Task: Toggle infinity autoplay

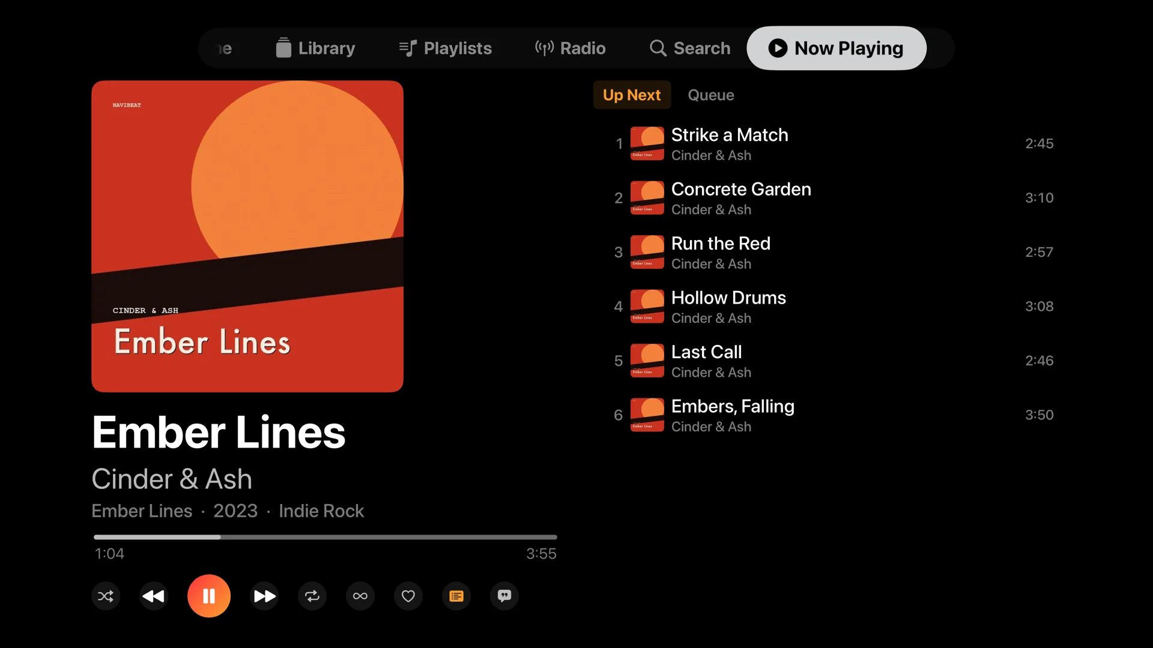Action: 360,596
